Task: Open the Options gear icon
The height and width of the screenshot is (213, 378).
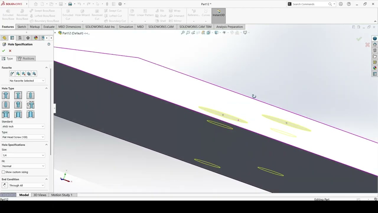Action: coord(120,4)
